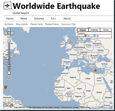Pan the map left with the arrow
This screenshot has height=111, width=115.
6,33
